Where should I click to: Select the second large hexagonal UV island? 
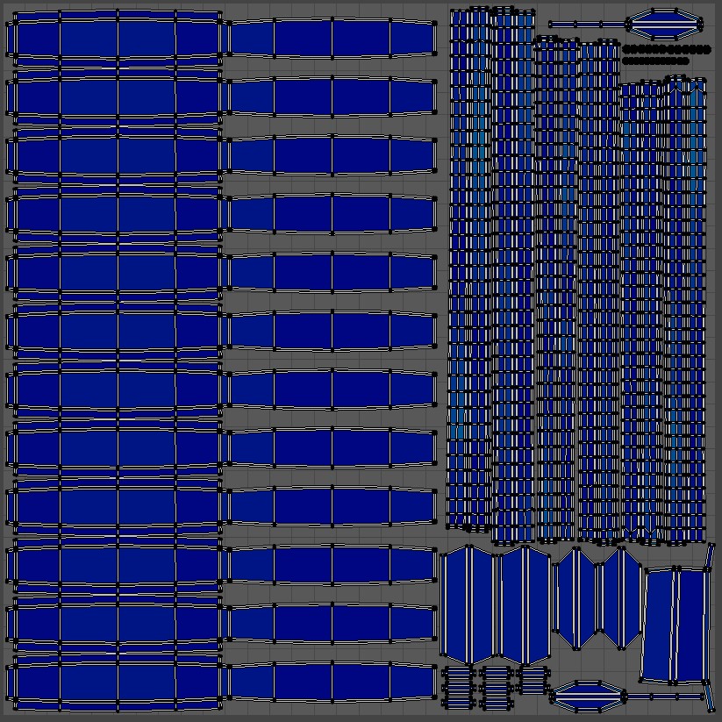tap(525, 604)
